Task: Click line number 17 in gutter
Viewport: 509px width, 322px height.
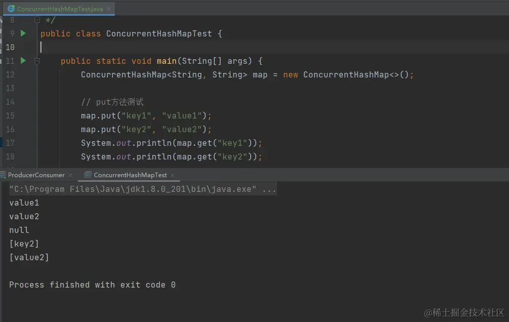Action: (10, 143)
